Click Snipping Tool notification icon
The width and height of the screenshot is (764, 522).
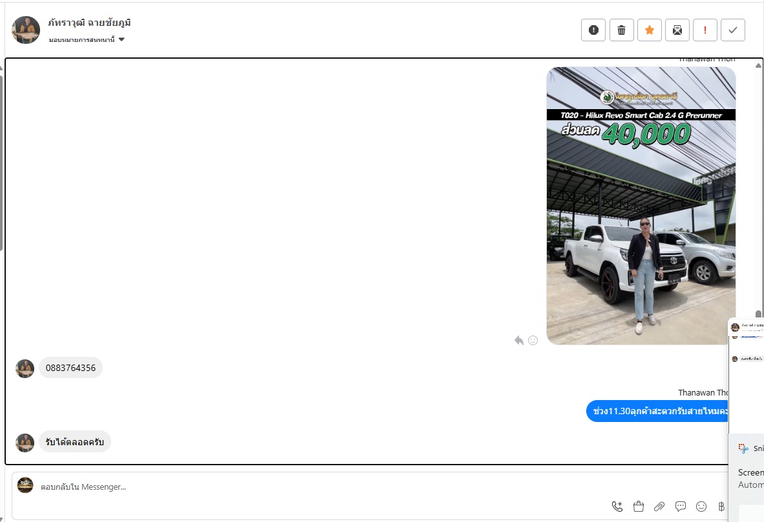[743, 448]
